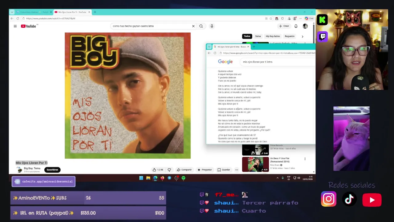Viewport: 394px width, 222px height.
Task: Open a new tab in the Google window
Action: [x=254, y=47]
